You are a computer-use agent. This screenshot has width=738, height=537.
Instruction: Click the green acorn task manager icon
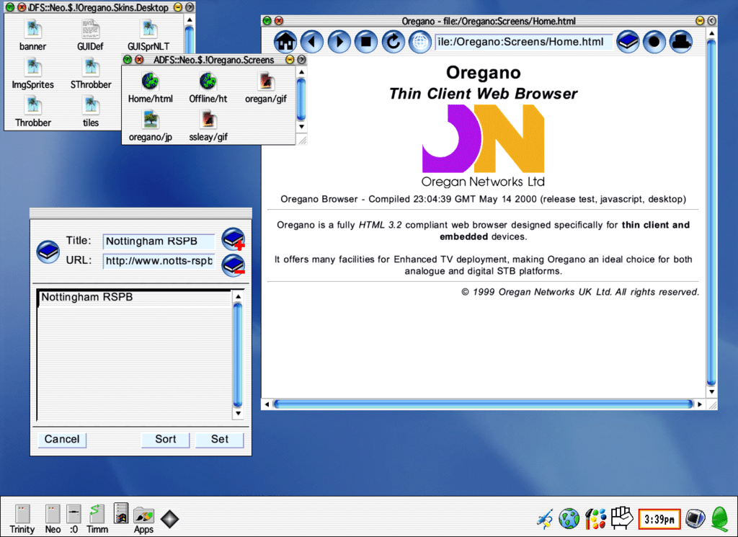[721, 519]
